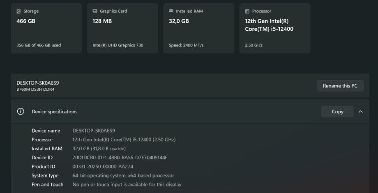Image resolution: width=378 pixels, height=193 pixels.
Task: Collapse the Device specifications section chevron
Action: (x=361, y=112)
